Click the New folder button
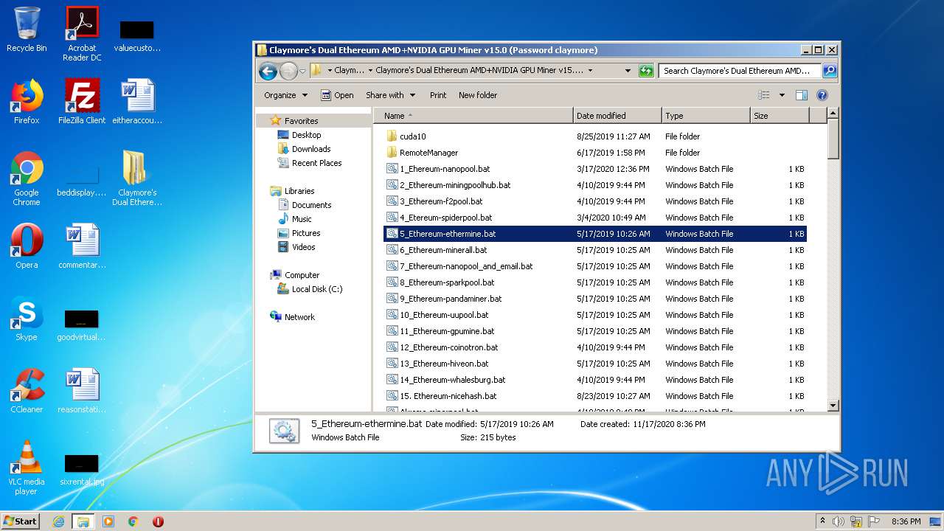This screenshot has height=531, width=944. click(478, 95)
